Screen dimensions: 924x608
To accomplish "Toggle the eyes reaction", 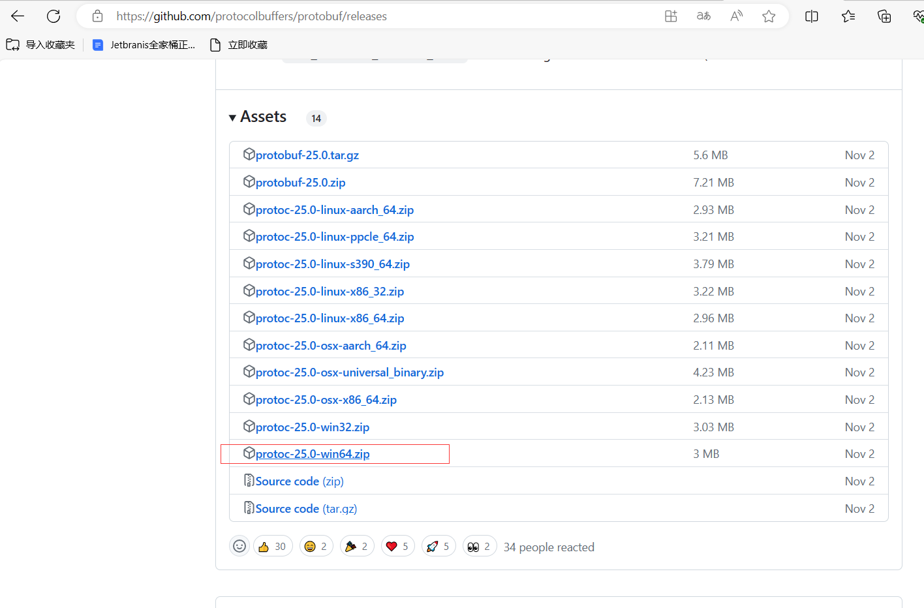I will coord(480,546).
